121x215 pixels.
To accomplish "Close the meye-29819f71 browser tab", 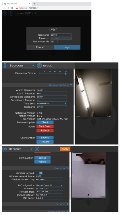I will click(x=30, y=4).
